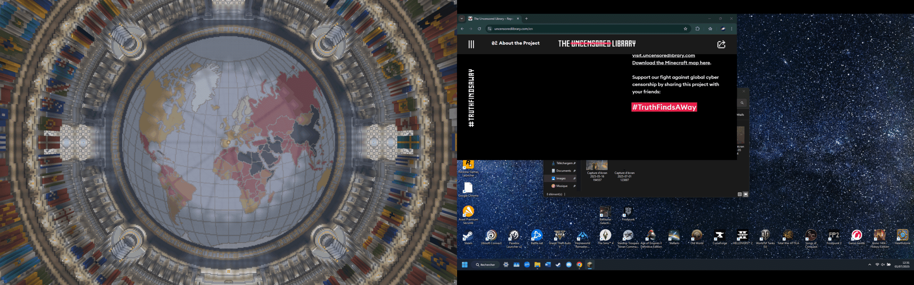The height and width of the screenshot is (285, 914).
Task: Open the Chrome extensions puzzle icon
Action: point(697,29)
